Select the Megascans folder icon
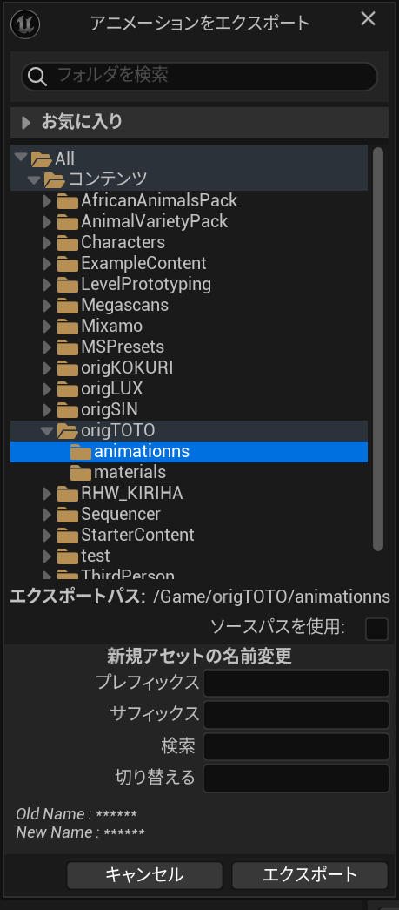The height and width of the screenshot is (910, 399). [x=68, y=306]
